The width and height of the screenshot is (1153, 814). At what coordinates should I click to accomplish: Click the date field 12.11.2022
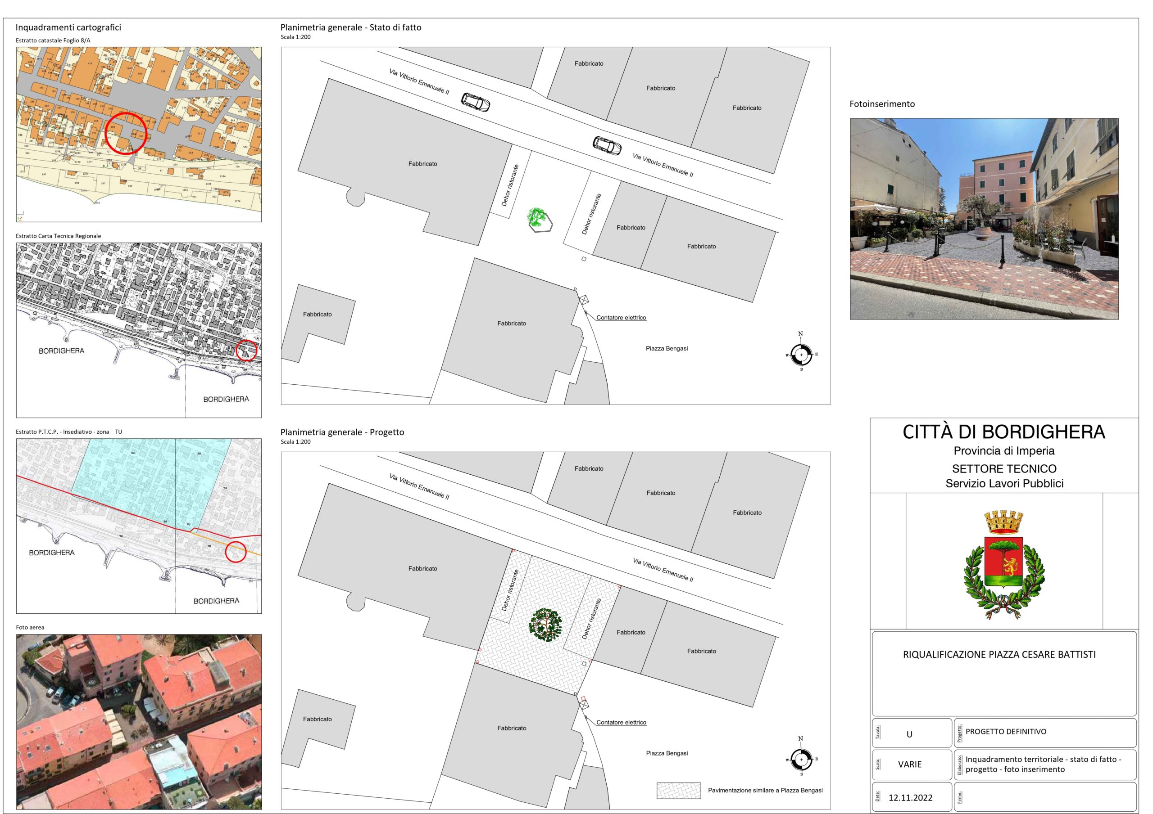[910, 797]
